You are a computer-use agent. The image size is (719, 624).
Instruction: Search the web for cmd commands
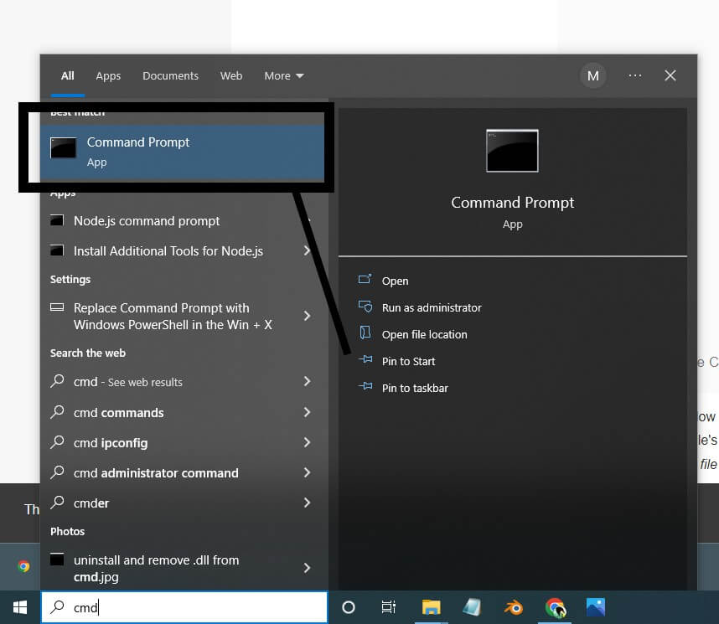tap(118, 413)
